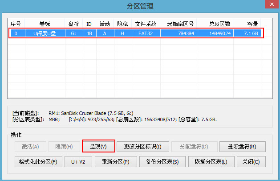280x181 pixels.
Task: Click the 激活(A) activate button
Action: (x=30, y=147)
